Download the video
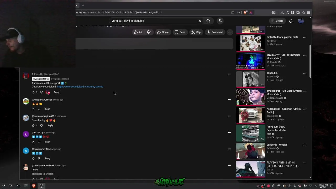 pos(215,32)
